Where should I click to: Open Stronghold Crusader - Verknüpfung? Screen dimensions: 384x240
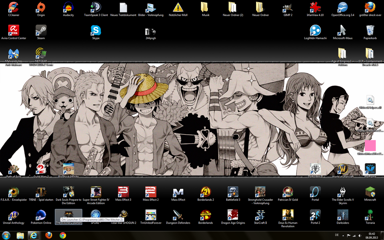260,192
